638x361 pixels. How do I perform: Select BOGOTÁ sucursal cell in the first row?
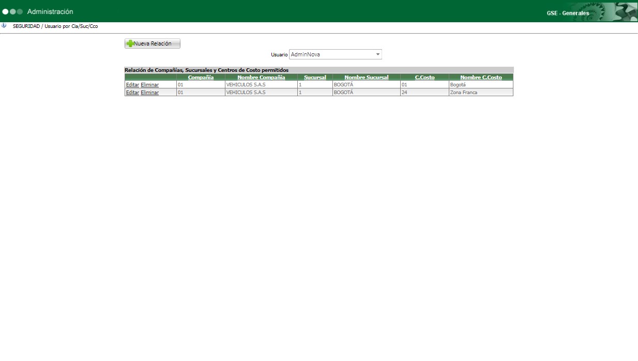366,84
